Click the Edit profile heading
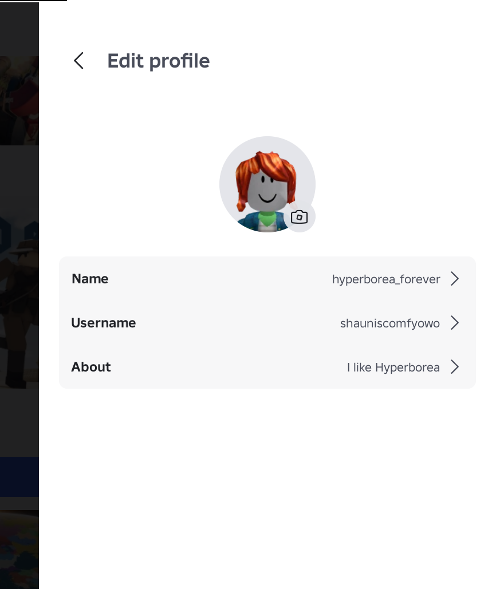 tap(158, 61)
